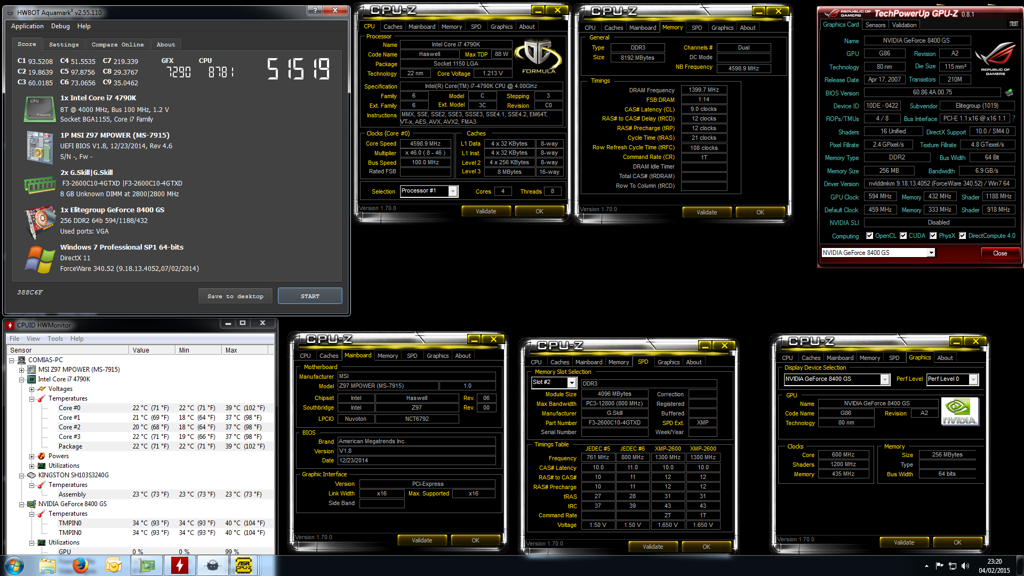The image size is (1024, 576).
Task: Collapse the NVIDIA GeForce 8400 GS tree node
Action: tap(21, 505)
